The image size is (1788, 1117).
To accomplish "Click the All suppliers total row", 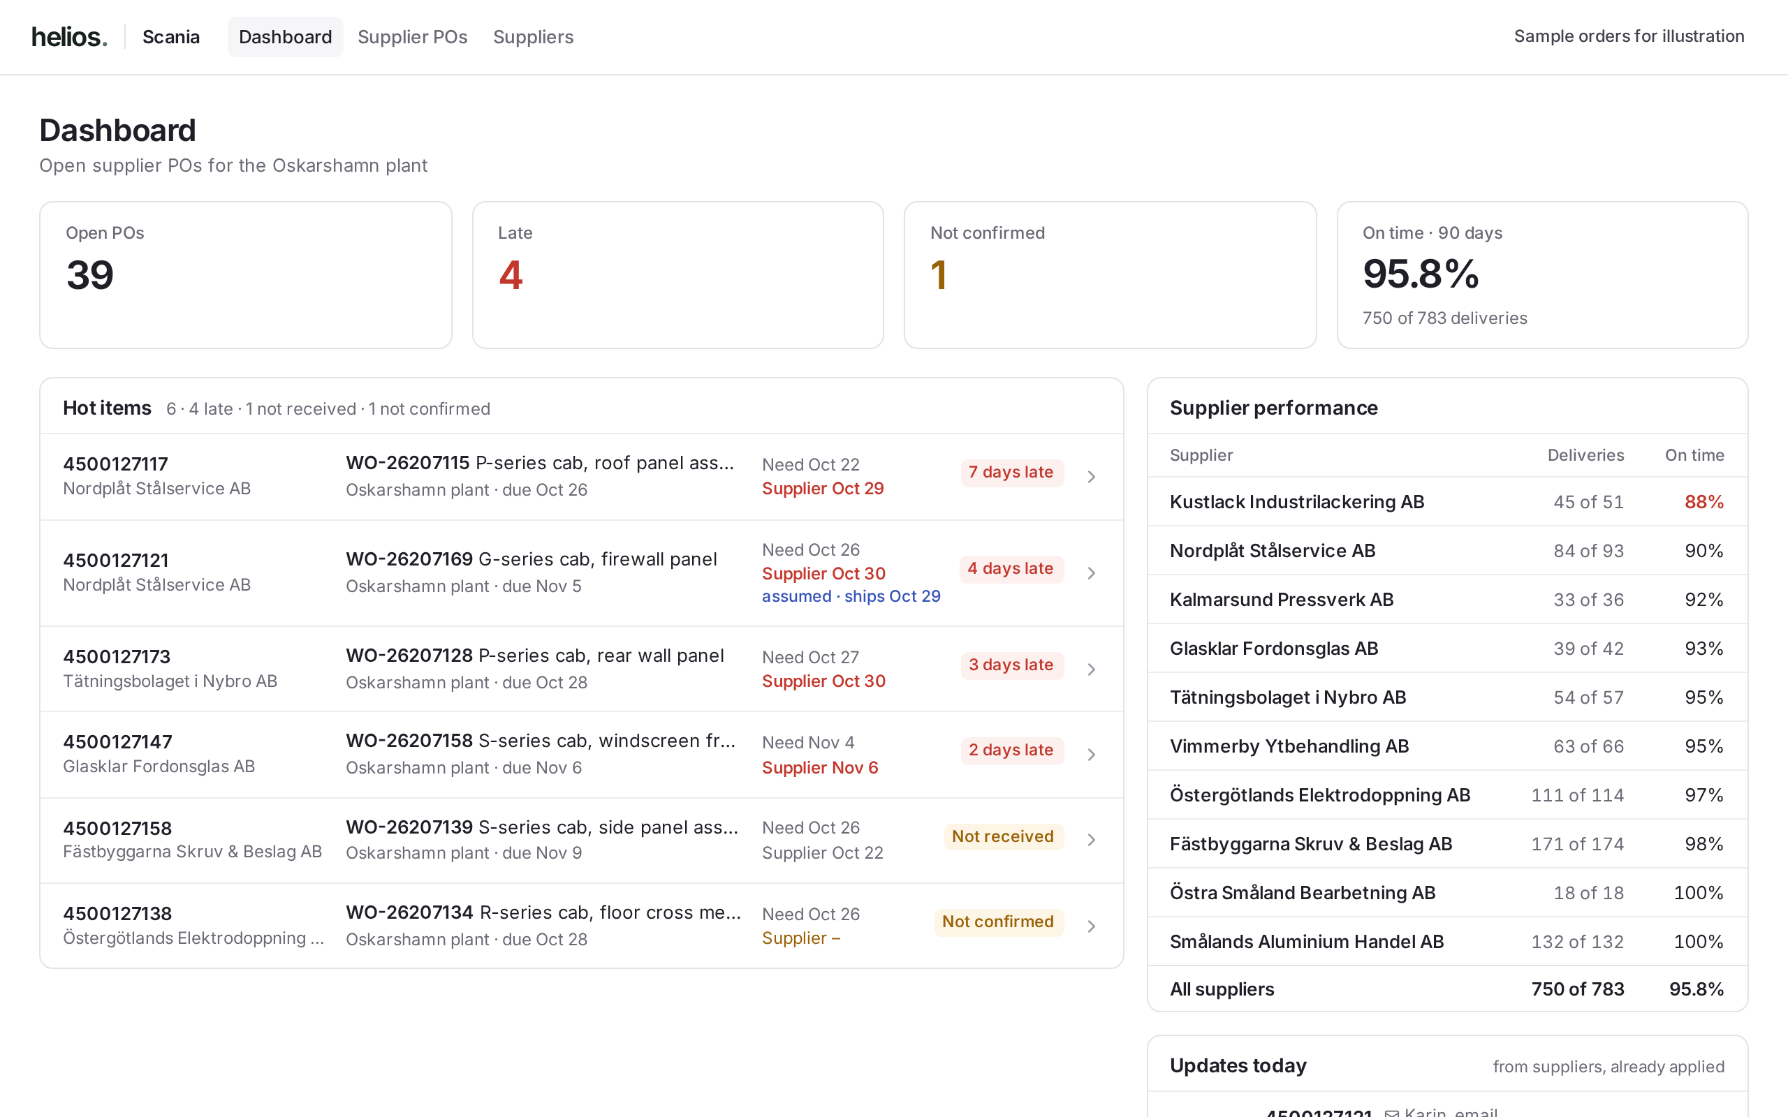I will pos(1447,989).
